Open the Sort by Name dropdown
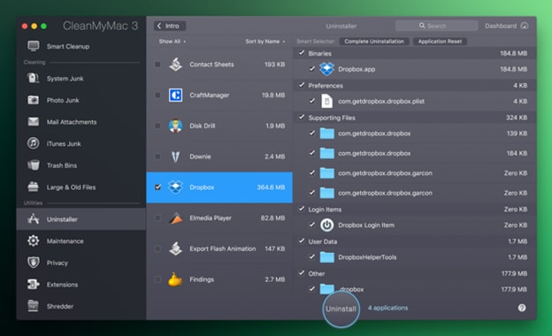This screenshot has height=336, width=552. point(265,42)
